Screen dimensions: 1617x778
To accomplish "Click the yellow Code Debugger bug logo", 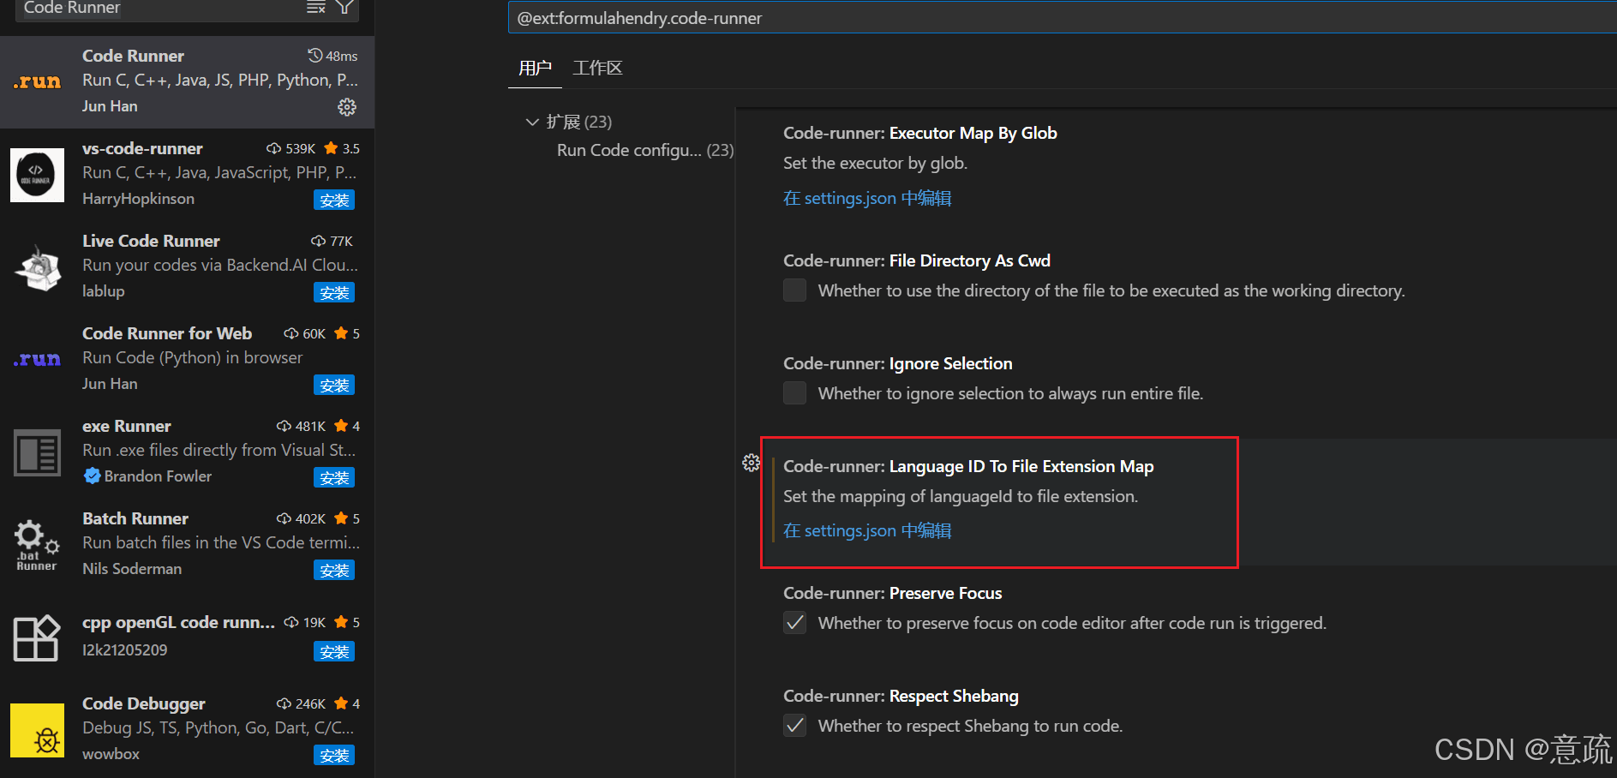I will tap(37, 731).
